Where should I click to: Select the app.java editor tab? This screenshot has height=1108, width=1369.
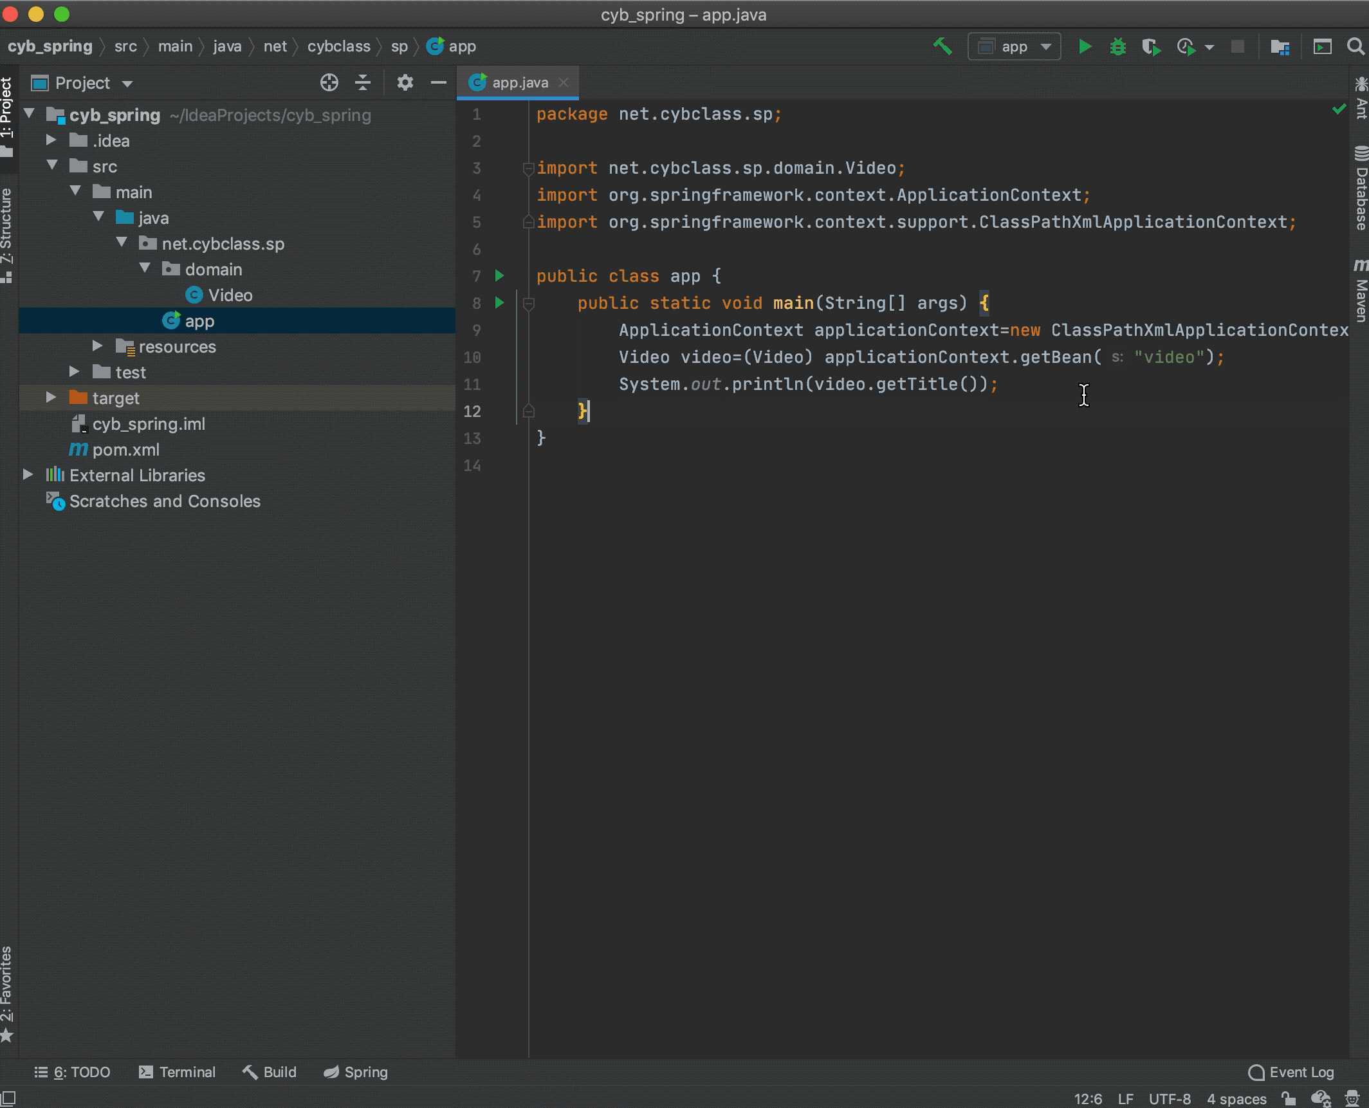(x=518, y=82)
